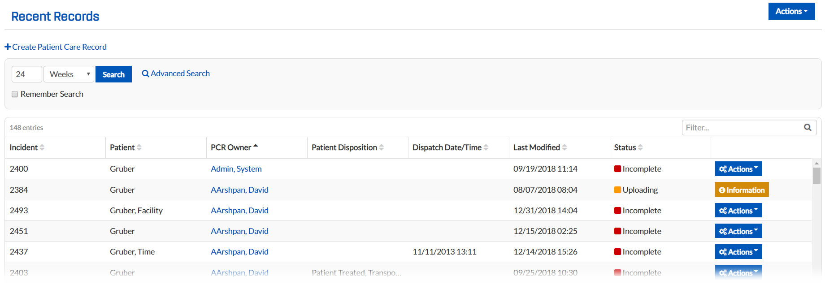Screen dimensions: 825x298
Task: Click the sort icon on the Incident column
Action: [x=43, y=147]
